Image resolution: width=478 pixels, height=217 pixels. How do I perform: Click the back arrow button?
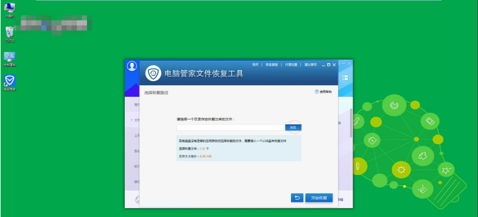pos(297,197)
